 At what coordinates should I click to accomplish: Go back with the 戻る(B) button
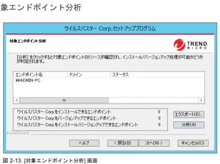coord(123,143)
